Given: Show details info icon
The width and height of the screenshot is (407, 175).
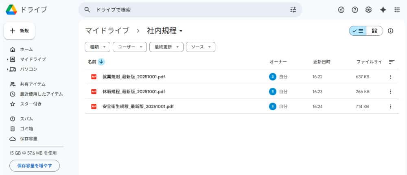Looking at the screenshot, I should (x=390, y=31).
